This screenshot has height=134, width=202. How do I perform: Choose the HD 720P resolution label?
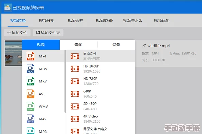[90, 79]
